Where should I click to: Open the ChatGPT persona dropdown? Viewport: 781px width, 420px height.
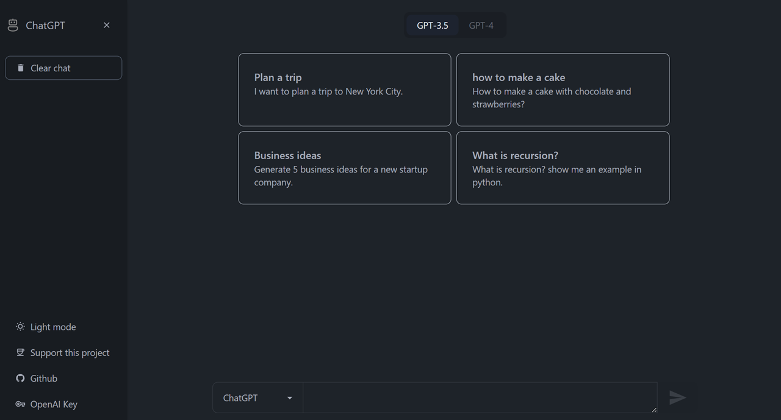coord(257,398)
